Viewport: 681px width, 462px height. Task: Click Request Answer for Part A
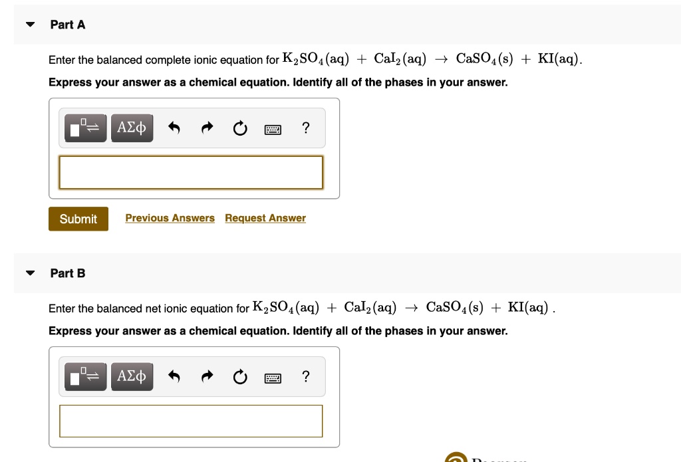[x=265, y=218]
